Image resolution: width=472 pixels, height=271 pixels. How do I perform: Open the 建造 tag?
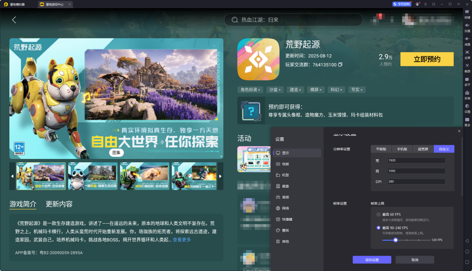(x=296, y=90)
